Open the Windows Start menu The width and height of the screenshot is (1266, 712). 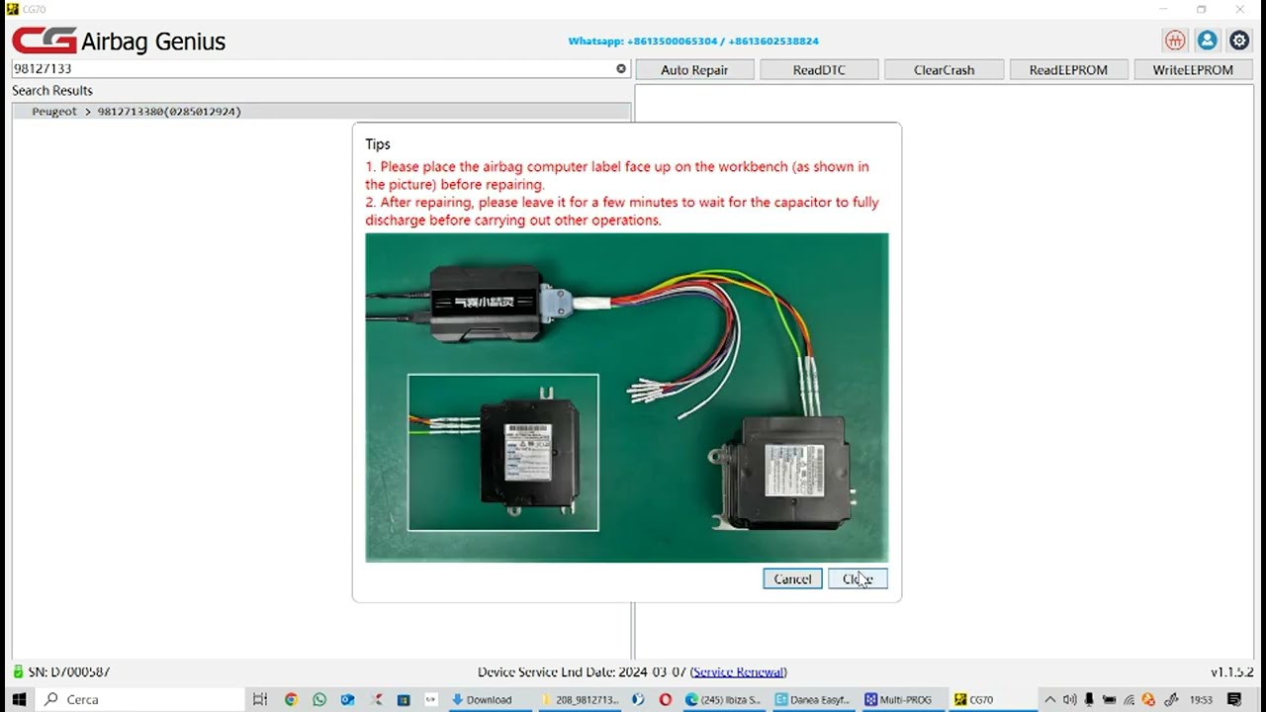tap(19, 699)
